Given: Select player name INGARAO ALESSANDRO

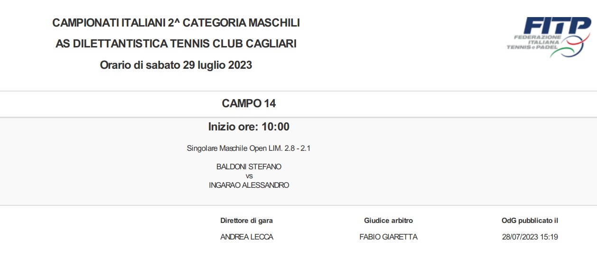Looking at the screenshot, I should [249, 185].
